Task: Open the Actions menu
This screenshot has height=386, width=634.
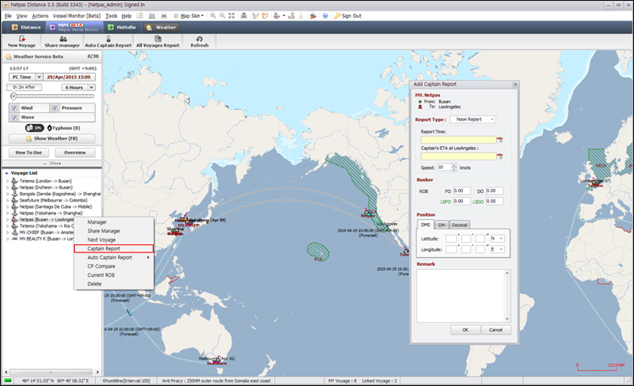Action: (40, 16)
